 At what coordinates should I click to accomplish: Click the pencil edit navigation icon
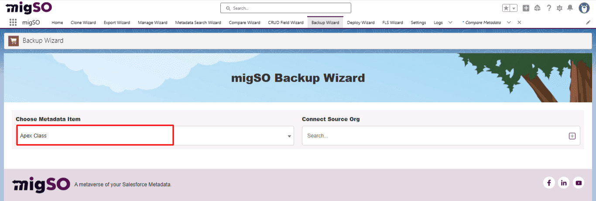point(588,23)
